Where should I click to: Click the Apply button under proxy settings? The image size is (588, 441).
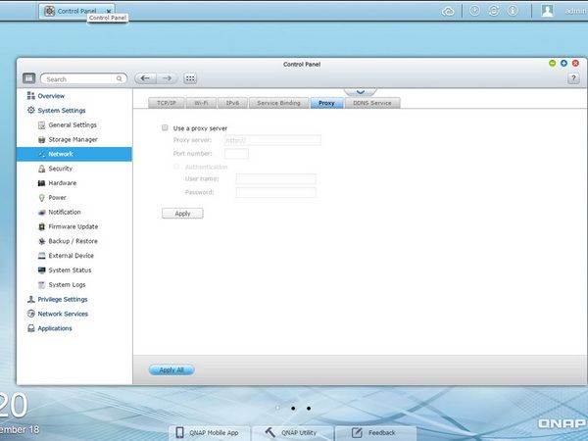182,214
